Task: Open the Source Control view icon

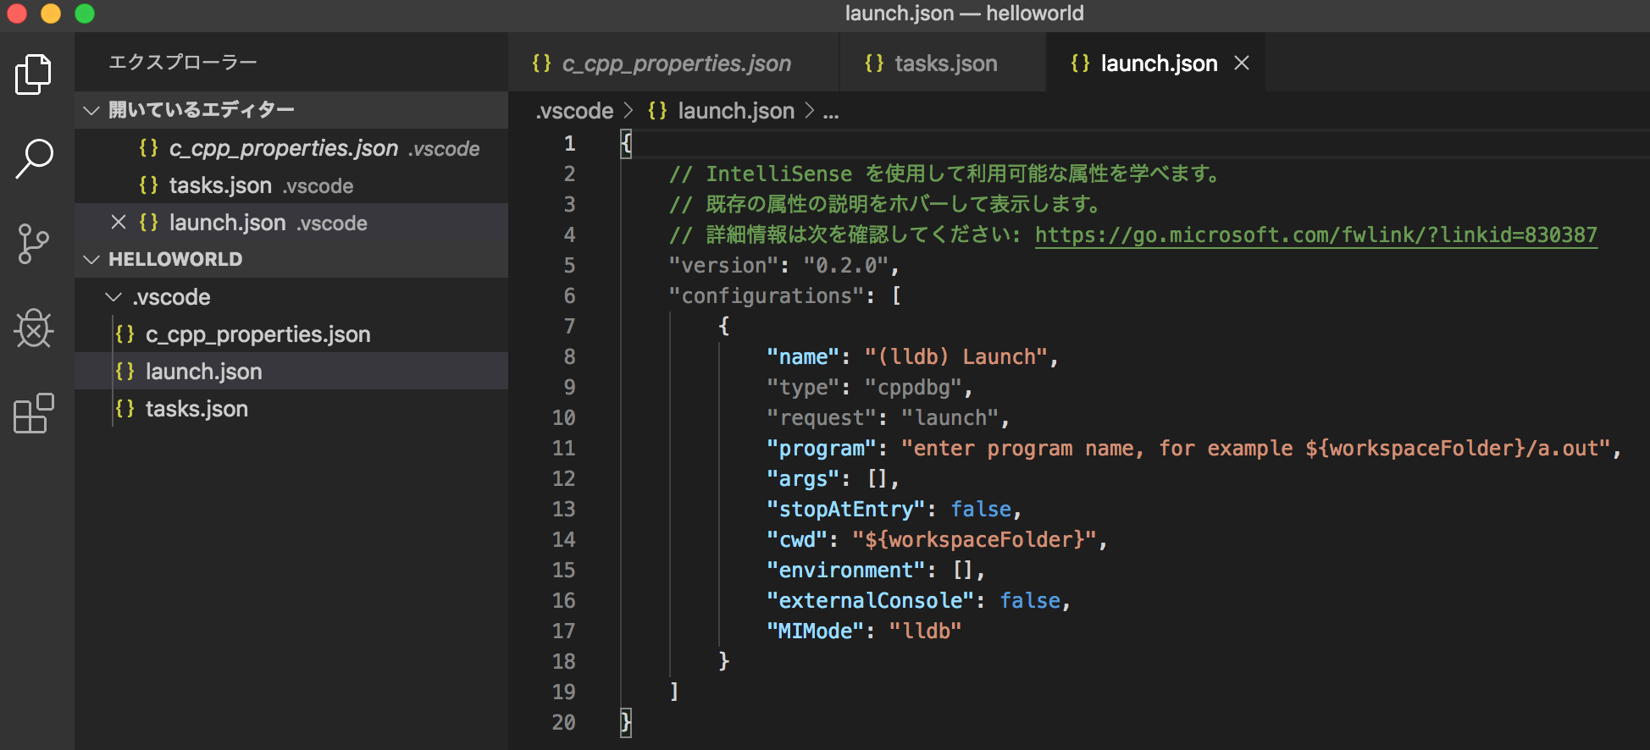Action: 34,244
